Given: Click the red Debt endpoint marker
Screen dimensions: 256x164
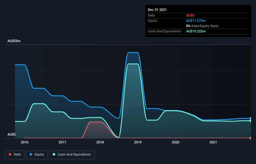Looking at the screenshot, I should (x=251, y=138).
